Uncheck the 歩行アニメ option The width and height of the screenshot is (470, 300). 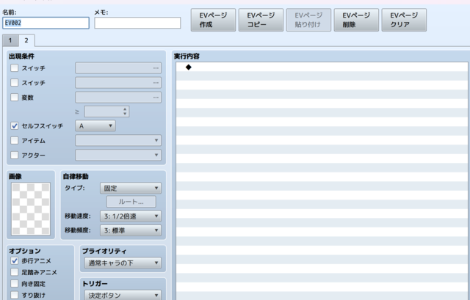(15, 261)
